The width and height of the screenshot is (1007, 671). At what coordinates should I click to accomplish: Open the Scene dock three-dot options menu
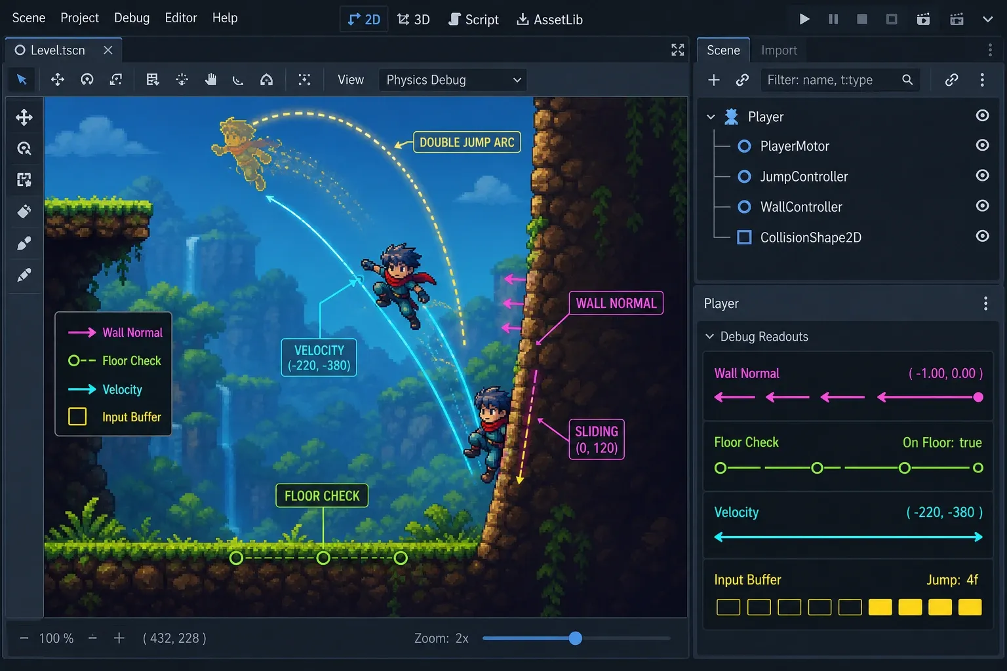click(990, 50)
